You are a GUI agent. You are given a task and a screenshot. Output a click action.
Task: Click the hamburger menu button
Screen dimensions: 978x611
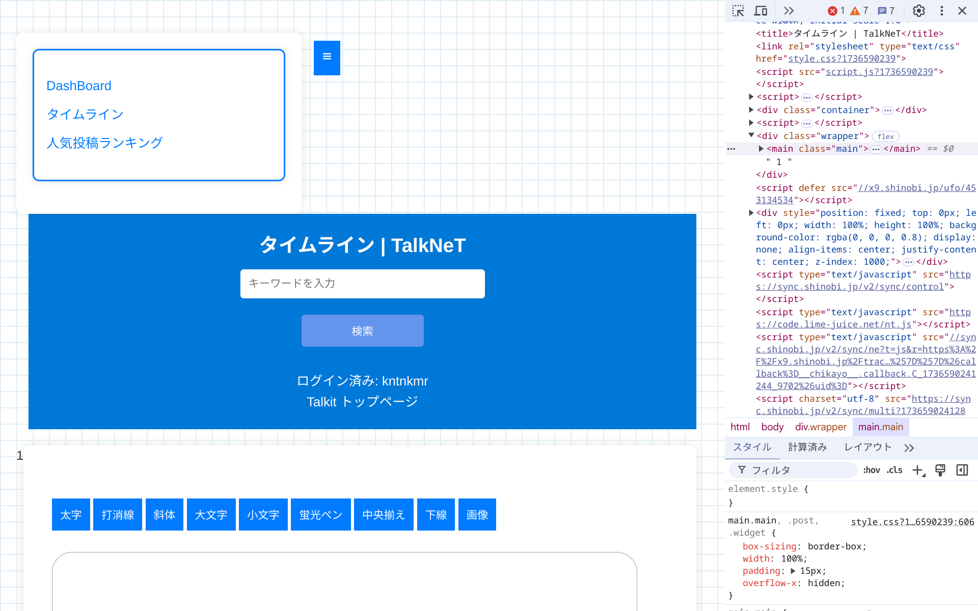[327, 58]
